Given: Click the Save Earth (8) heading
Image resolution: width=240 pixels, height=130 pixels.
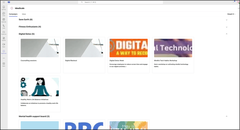Looking at the screenshot, I should (25, 19).
